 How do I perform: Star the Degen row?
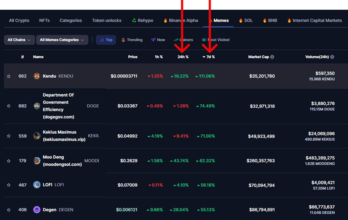point(9,210)
